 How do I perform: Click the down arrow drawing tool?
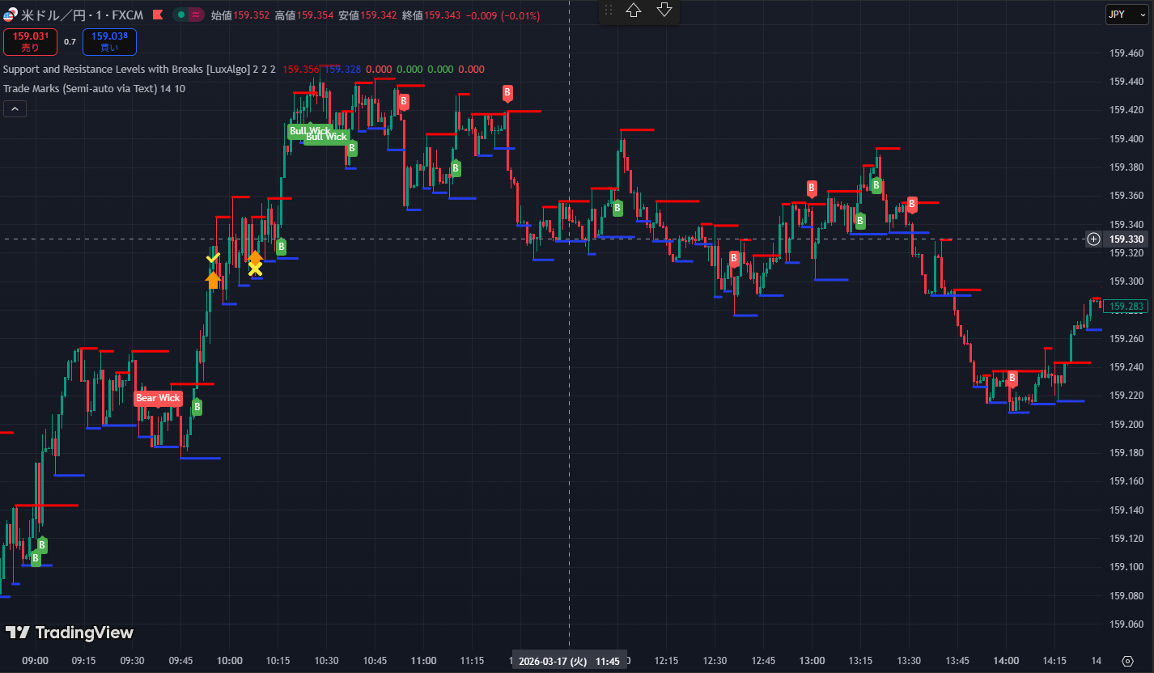click(664, 11)
